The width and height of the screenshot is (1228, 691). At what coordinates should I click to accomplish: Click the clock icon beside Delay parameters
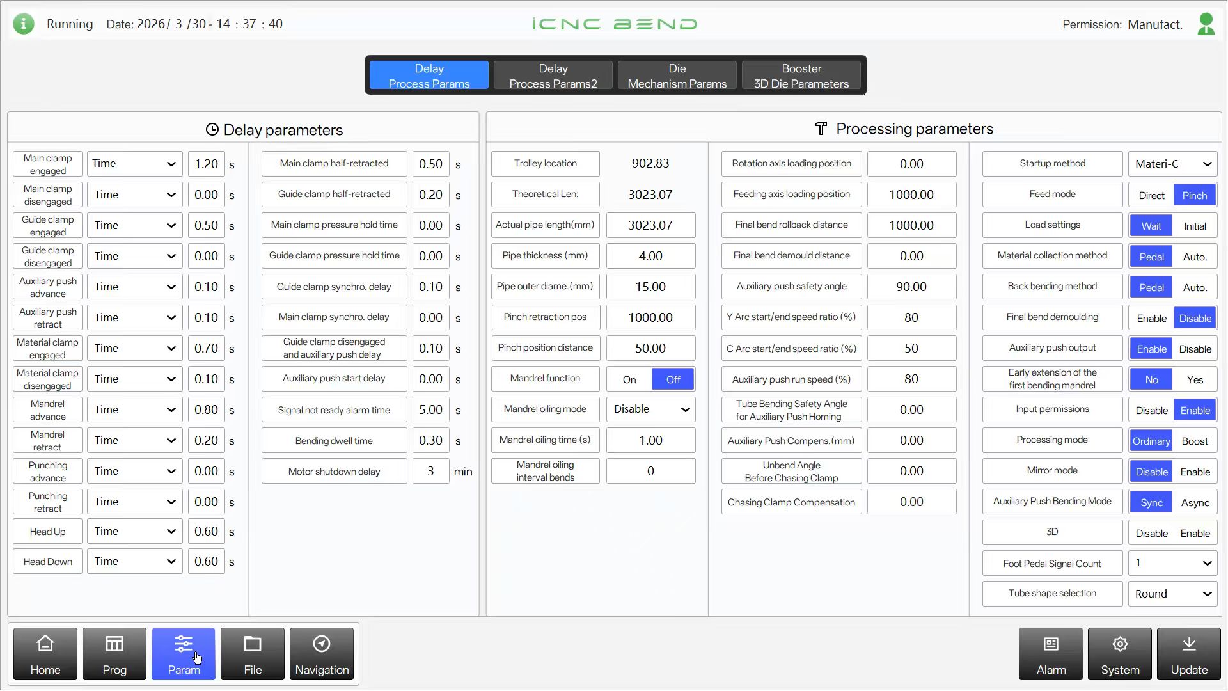pos(212,129)
